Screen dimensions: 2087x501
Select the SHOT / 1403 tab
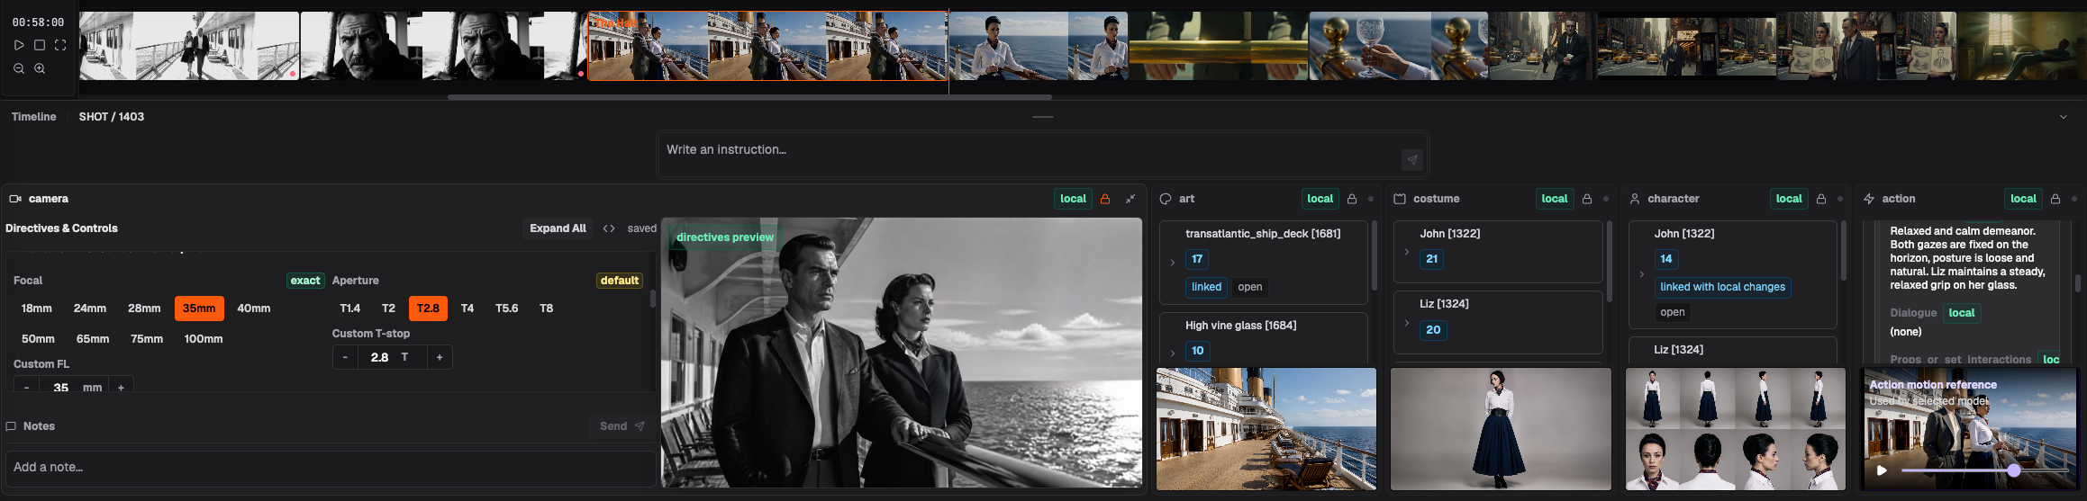pos(111,117)
